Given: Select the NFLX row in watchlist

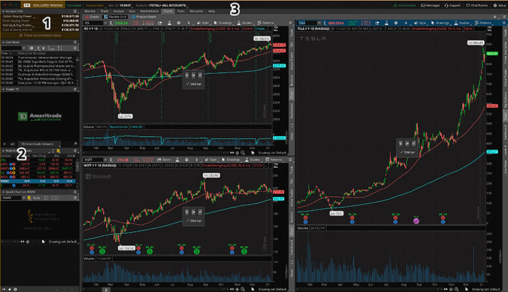Looking at the screenshot, I should pos(38,177).
